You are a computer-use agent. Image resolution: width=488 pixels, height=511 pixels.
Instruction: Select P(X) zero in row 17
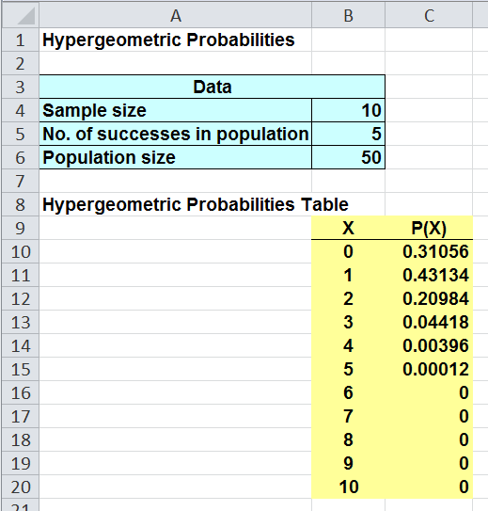(x=429, y=416)
